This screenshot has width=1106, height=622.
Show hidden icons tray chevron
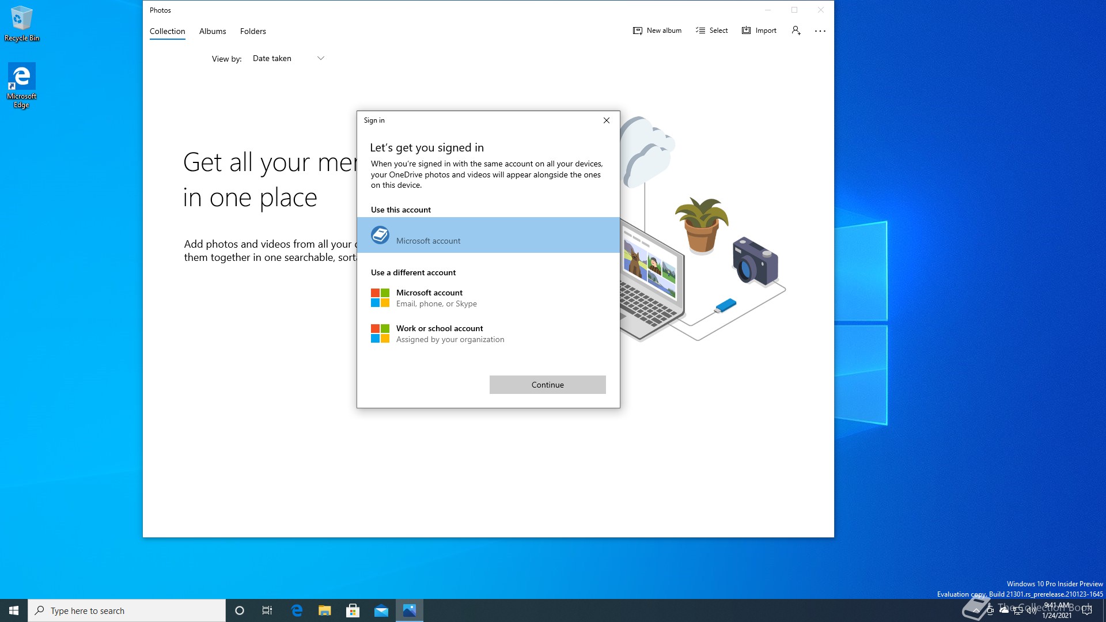(976, 610)
